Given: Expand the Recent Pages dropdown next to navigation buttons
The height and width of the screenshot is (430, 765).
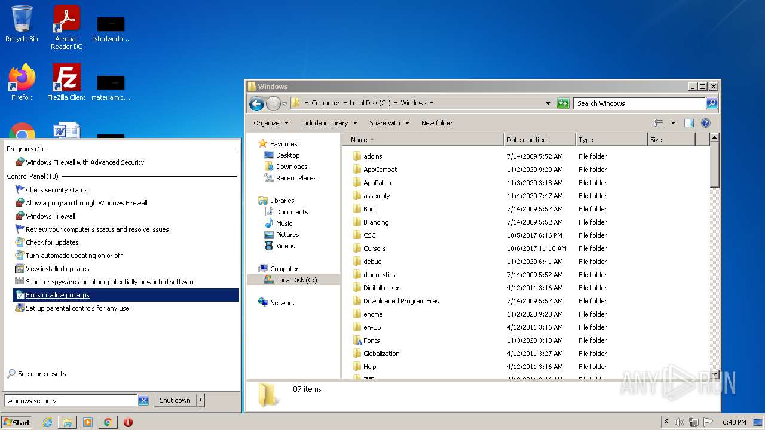Looking at the screenshot, I should coord(284,103).
